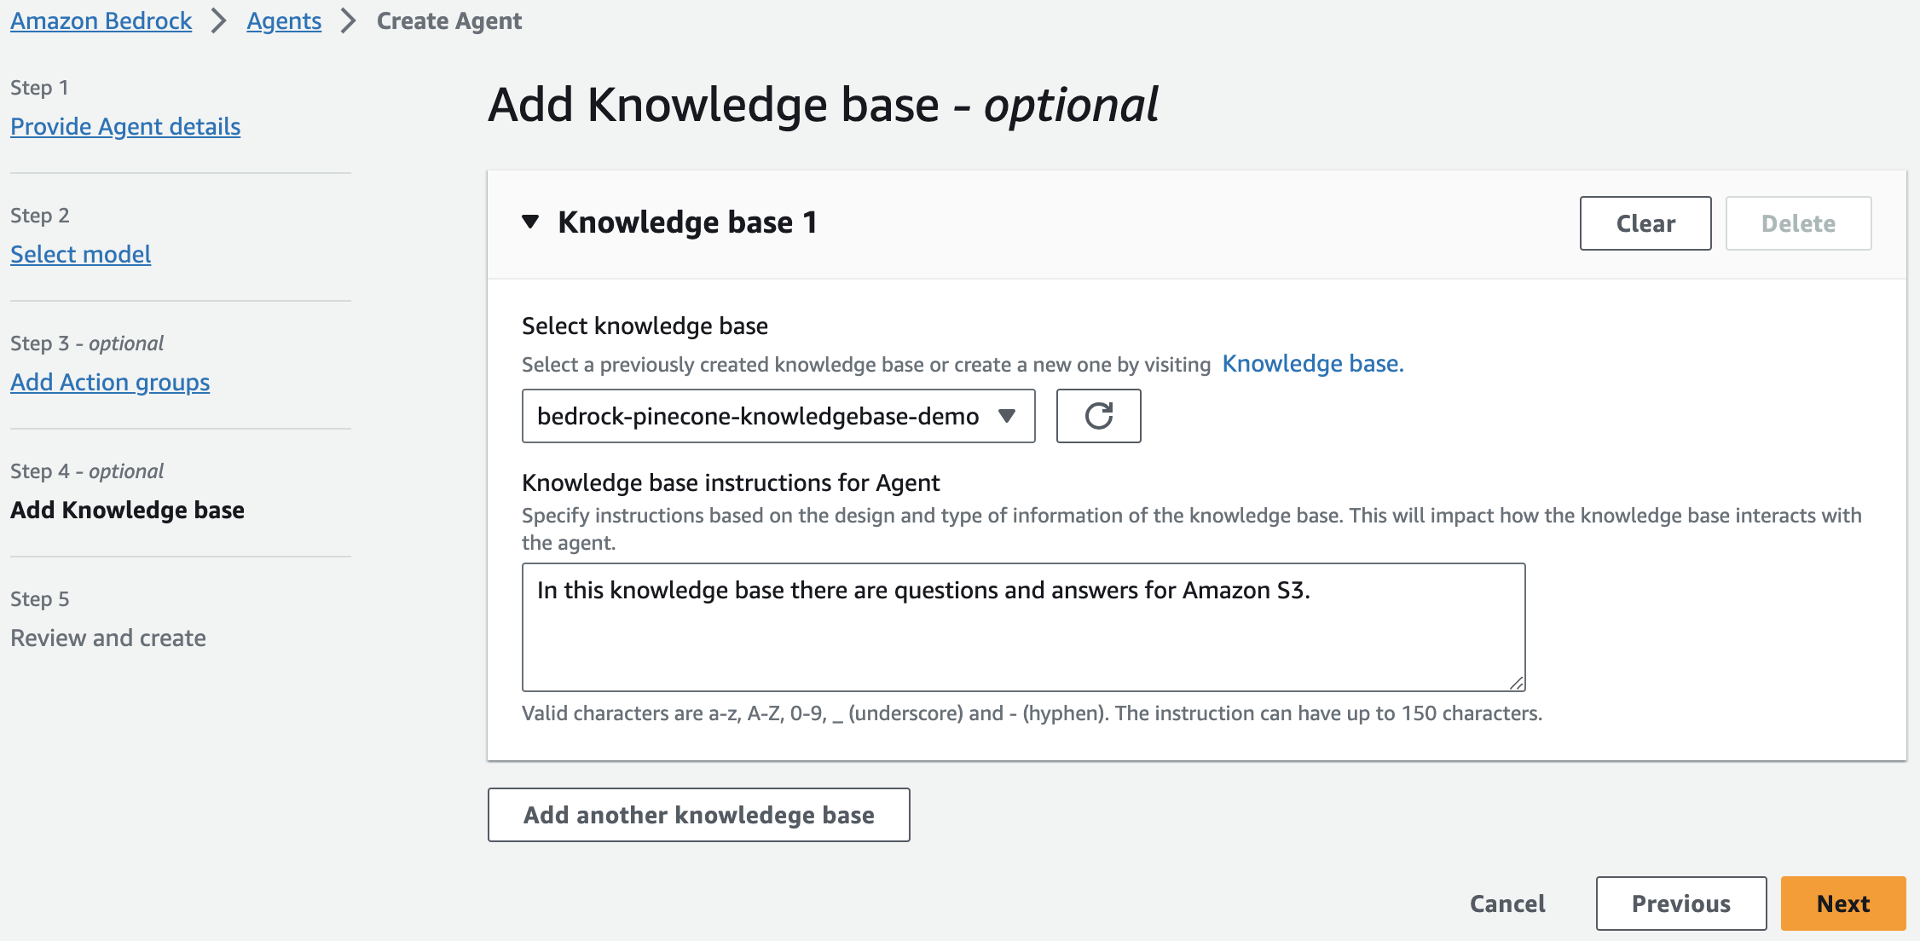Click inside the knowledge base instructions textarea
Viewport: 1920px width, 941px height.
(x=1023, y=626)
